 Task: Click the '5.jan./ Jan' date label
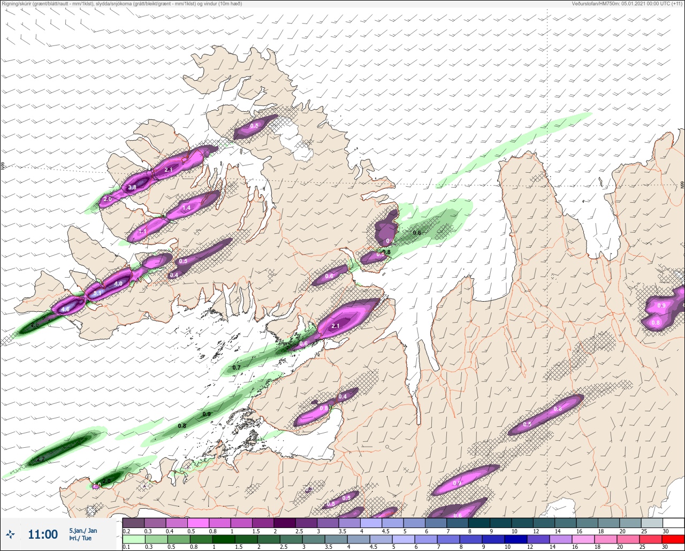coord(83,531)
